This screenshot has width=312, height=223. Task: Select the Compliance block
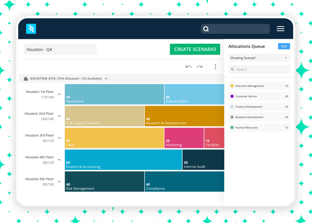(184, 181)
